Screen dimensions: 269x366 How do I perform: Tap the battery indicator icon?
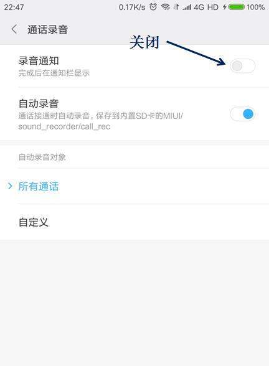coord(237,7)
